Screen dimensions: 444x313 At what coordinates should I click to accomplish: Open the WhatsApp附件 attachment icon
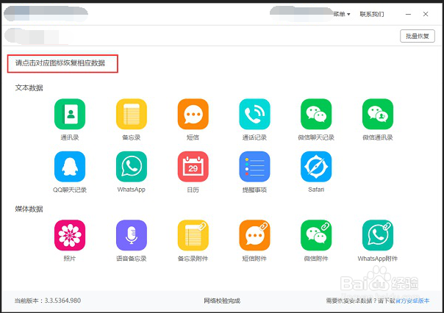[378, 235]
